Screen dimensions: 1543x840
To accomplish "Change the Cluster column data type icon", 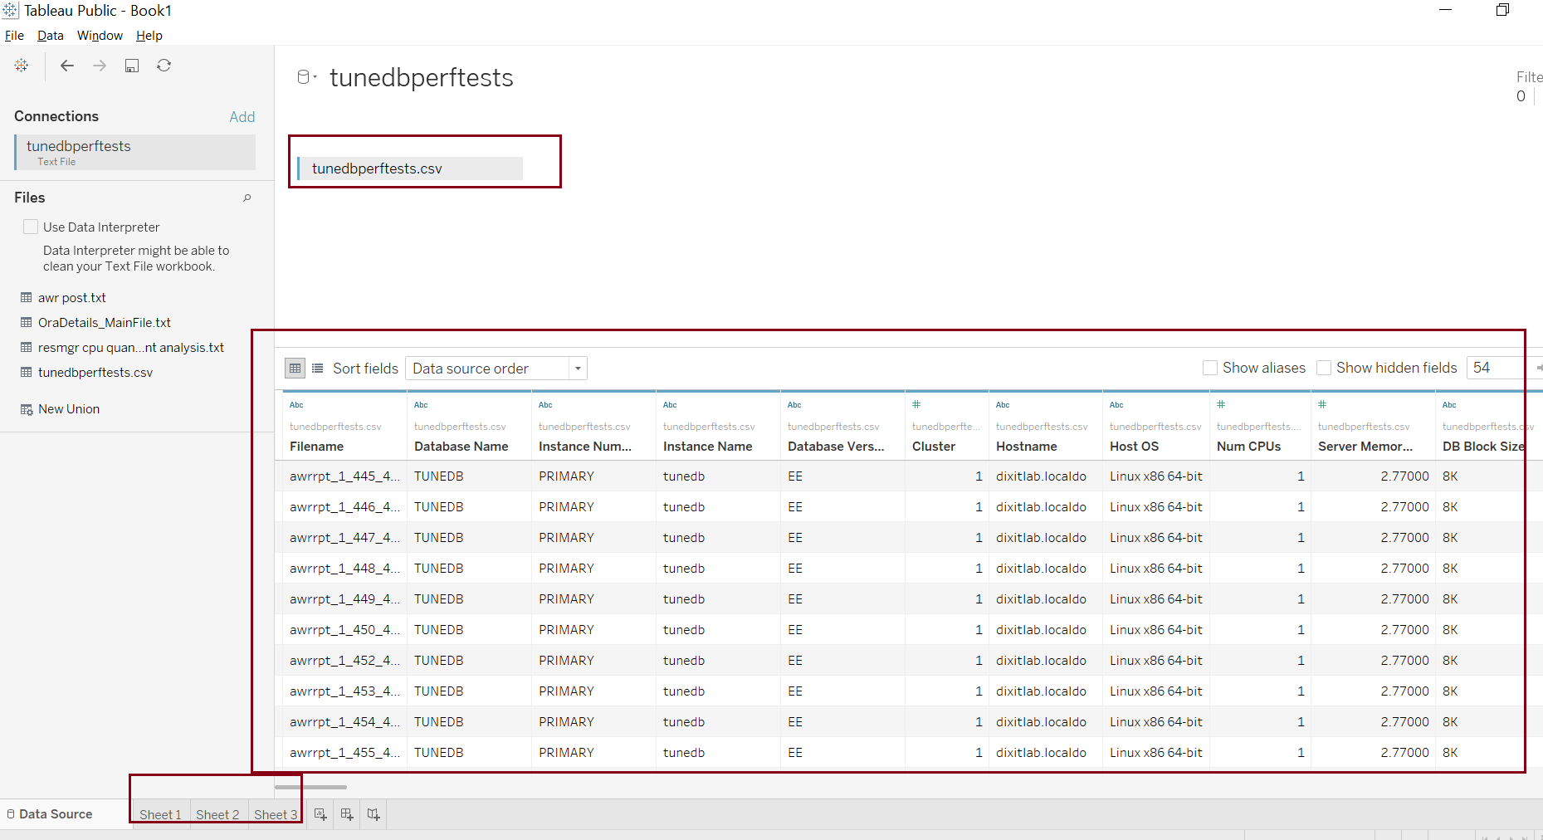I will 916,404.
